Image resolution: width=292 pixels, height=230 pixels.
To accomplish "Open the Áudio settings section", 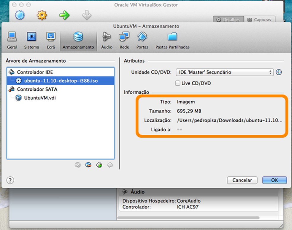I will click(x=107, y=40).
